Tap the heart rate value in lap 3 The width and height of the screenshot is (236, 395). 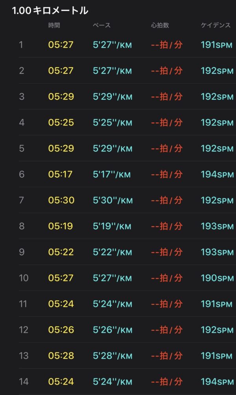pos(167,97)
